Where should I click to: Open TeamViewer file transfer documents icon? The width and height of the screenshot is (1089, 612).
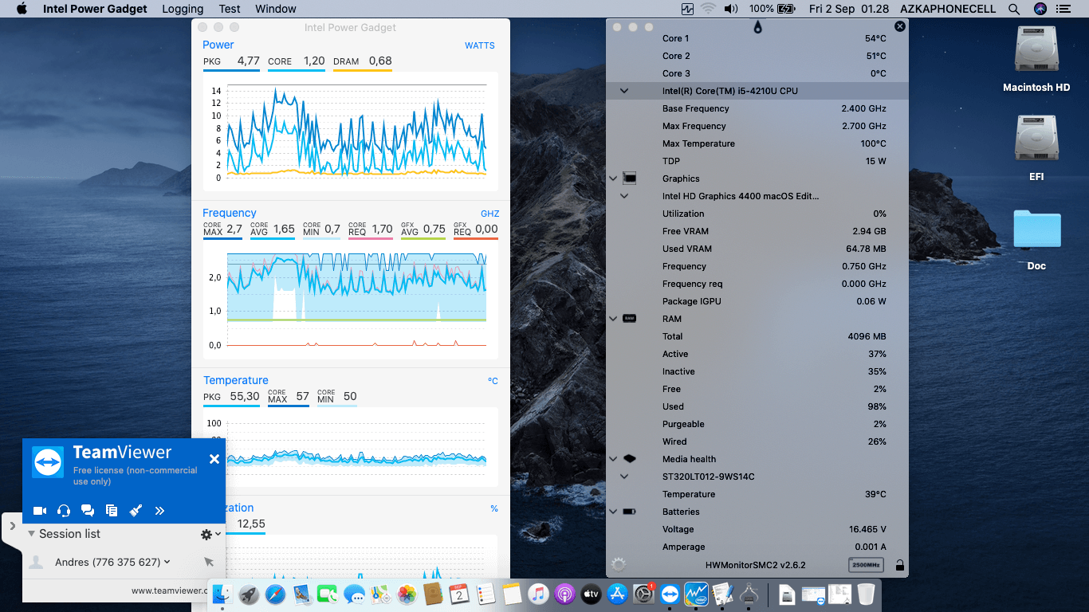click(112, 511)
